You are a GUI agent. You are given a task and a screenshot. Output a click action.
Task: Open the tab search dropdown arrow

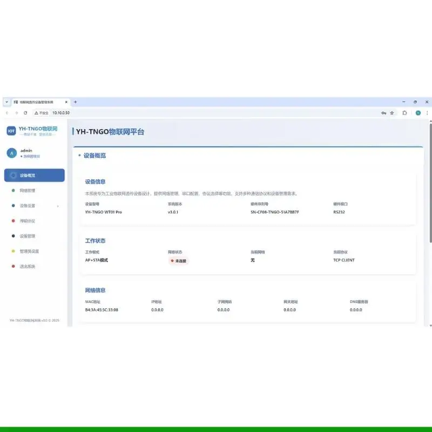tap(6, 102)
